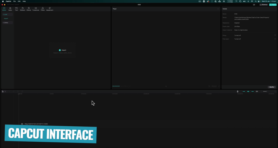Click the menu bar clock Wed 25 Jan
The image size is (278, 148).
click(269, 1)
